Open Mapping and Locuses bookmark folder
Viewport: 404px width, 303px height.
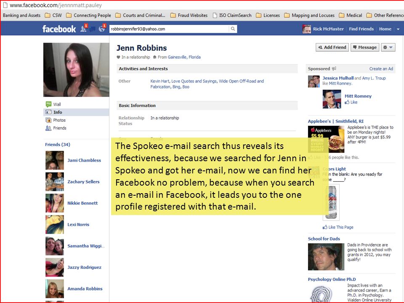click(309, 16)
